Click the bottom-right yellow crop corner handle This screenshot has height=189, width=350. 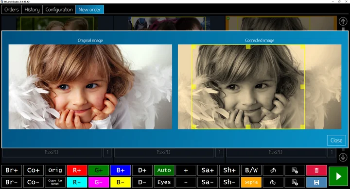click(302, 126)
